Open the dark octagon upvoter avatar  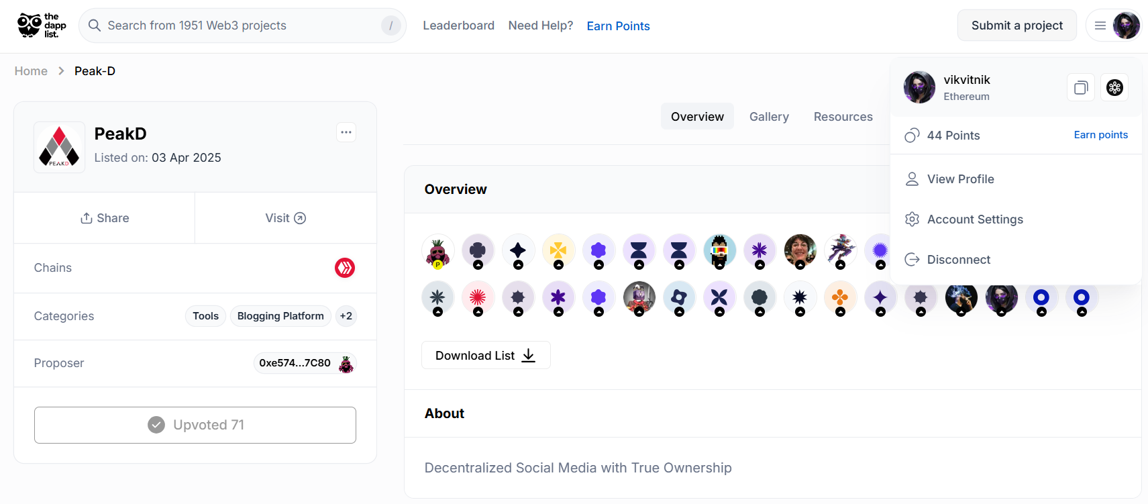pos(760,298)
